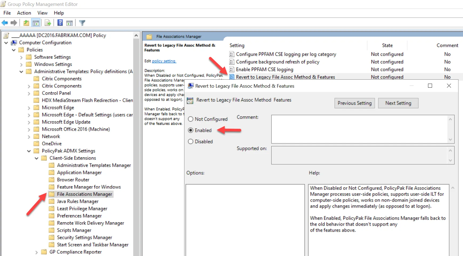The width and height of the screenshot is (463, 256).
Task: Select the Not Configured radio button
Action: point(191,119)
